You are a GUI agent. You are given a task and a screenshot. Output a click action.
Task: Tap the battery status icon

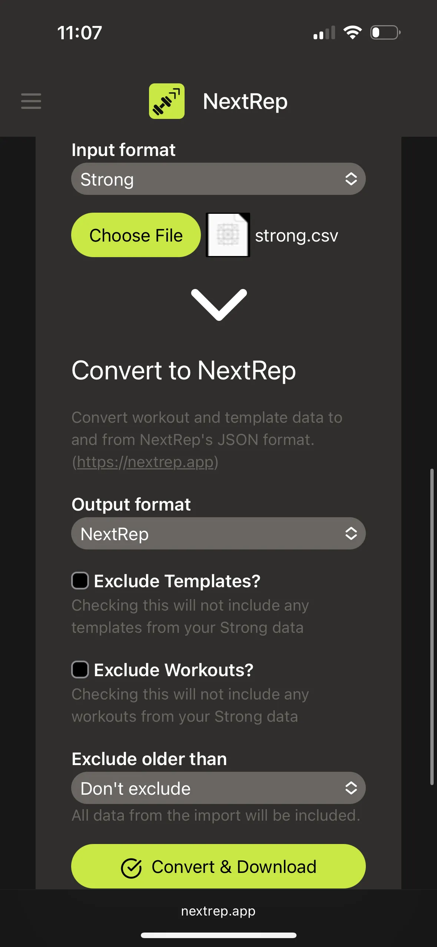tap(385, 33)
